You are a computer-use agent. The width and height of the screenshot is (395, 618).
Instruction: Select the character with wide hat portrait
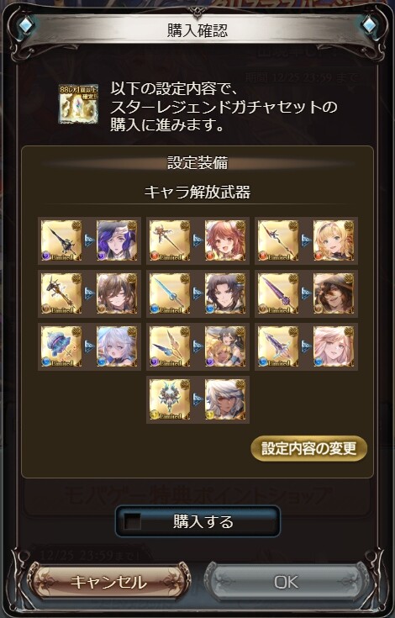[334, 293]
